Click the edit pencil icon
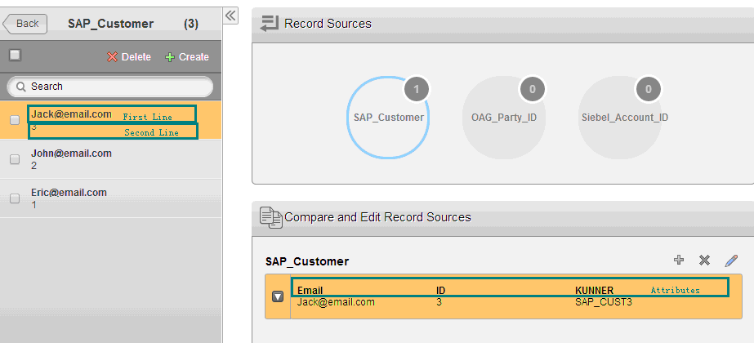The width and height of the screenshot is (754, 343). pos(731,261)
